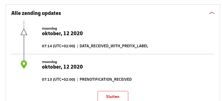This screenshot has width=222, height=101.
Task: Click the pipe separator before PRENOTIFICATION_RECEIVED
Action: (77, 79)
